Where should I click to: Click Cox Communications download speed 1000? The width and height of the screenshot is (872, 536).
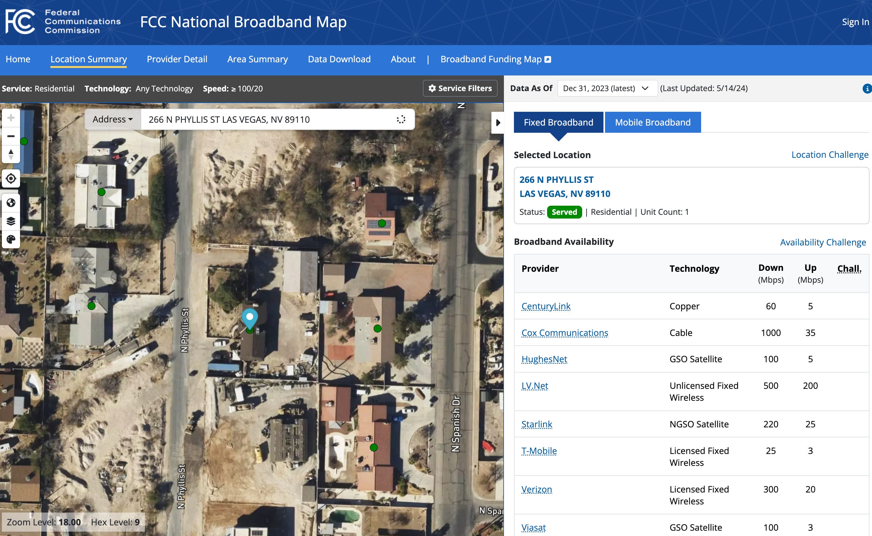[771, 332]
